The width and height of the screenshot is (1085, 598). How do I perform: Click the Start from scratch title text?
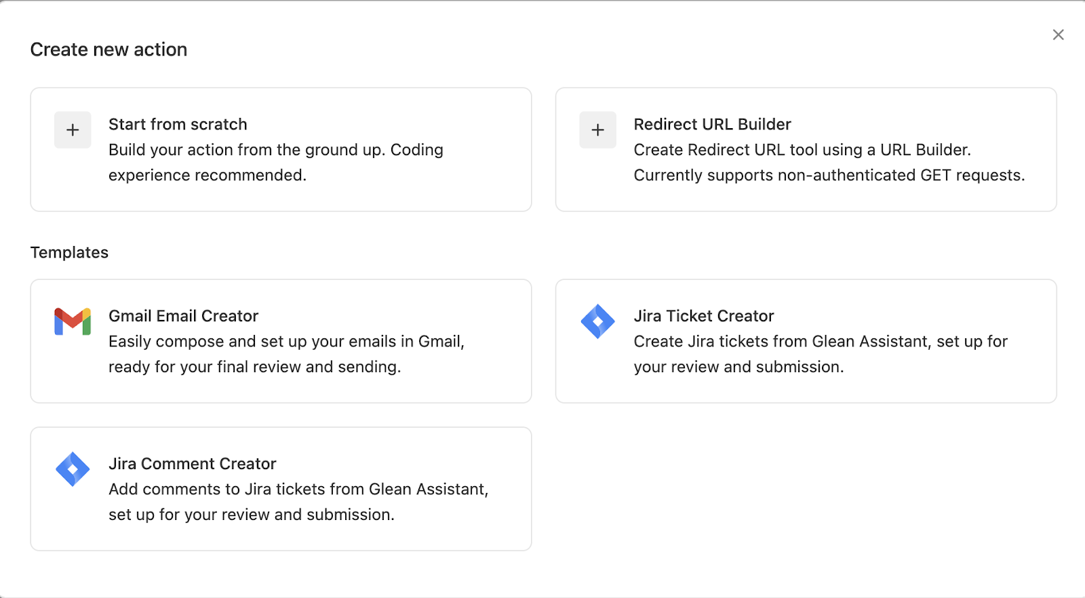[178, 124]
